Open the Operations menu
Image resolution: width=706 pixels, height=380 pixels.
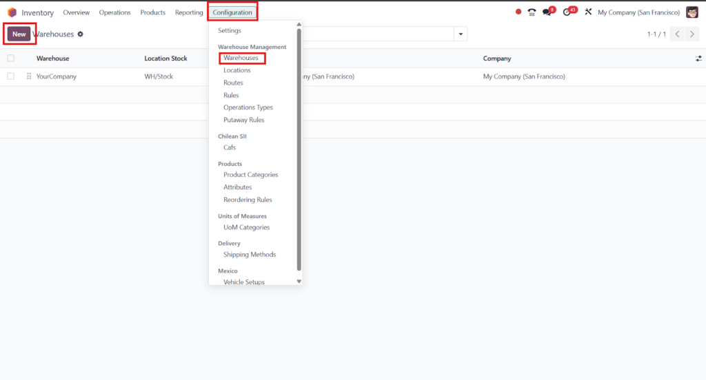click(x=115, y=12)
